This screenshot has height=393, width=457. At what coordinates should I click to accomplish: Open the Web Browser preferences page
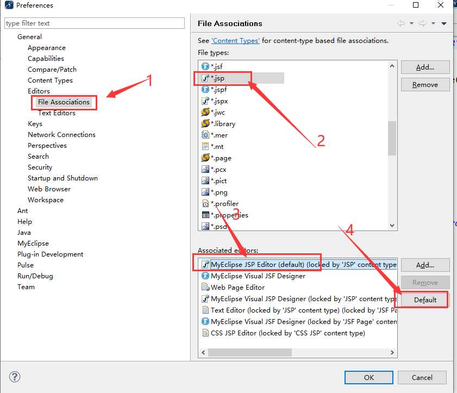pos(49,189)
